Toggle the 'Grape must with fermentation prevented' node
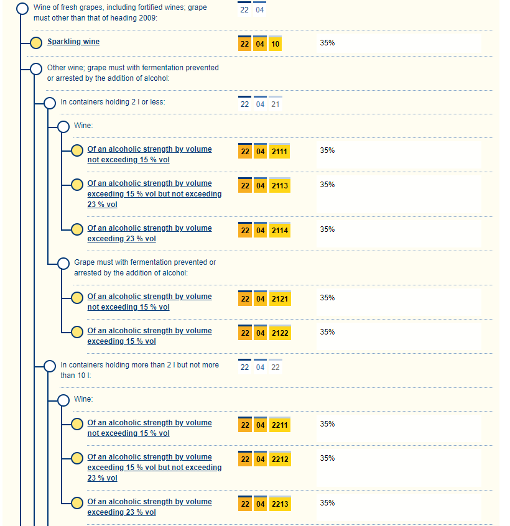 pyautogui.click(x=63, y=264)
